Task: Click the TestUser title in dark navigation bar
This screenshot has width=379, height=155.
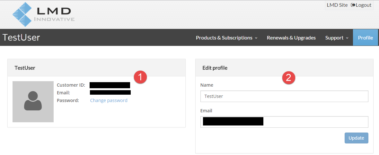Action: tap(21, 38)
